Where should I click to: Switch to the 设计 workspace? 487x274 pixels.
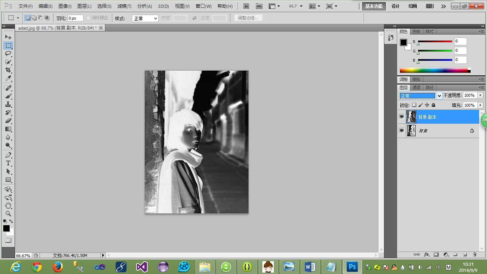point(395,6)
